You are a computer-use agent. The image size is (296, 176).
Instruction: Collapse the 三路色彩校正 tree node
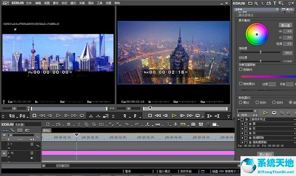239,119
